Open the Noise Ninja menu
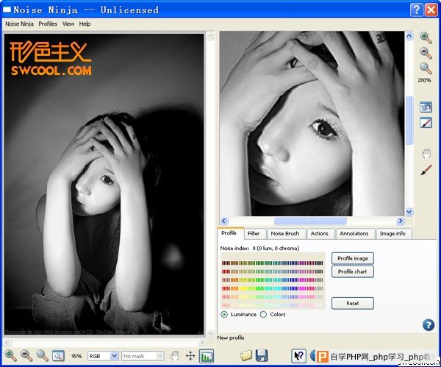 [x=19, y=24]
